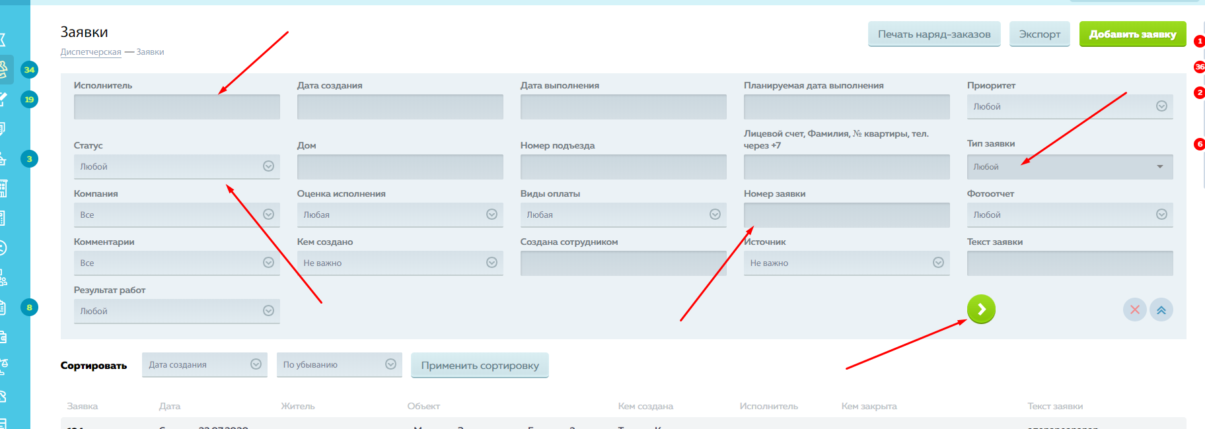
Task: Click the Дата выполнения input field
Action: pyautogui.click(x=623, y=107)
